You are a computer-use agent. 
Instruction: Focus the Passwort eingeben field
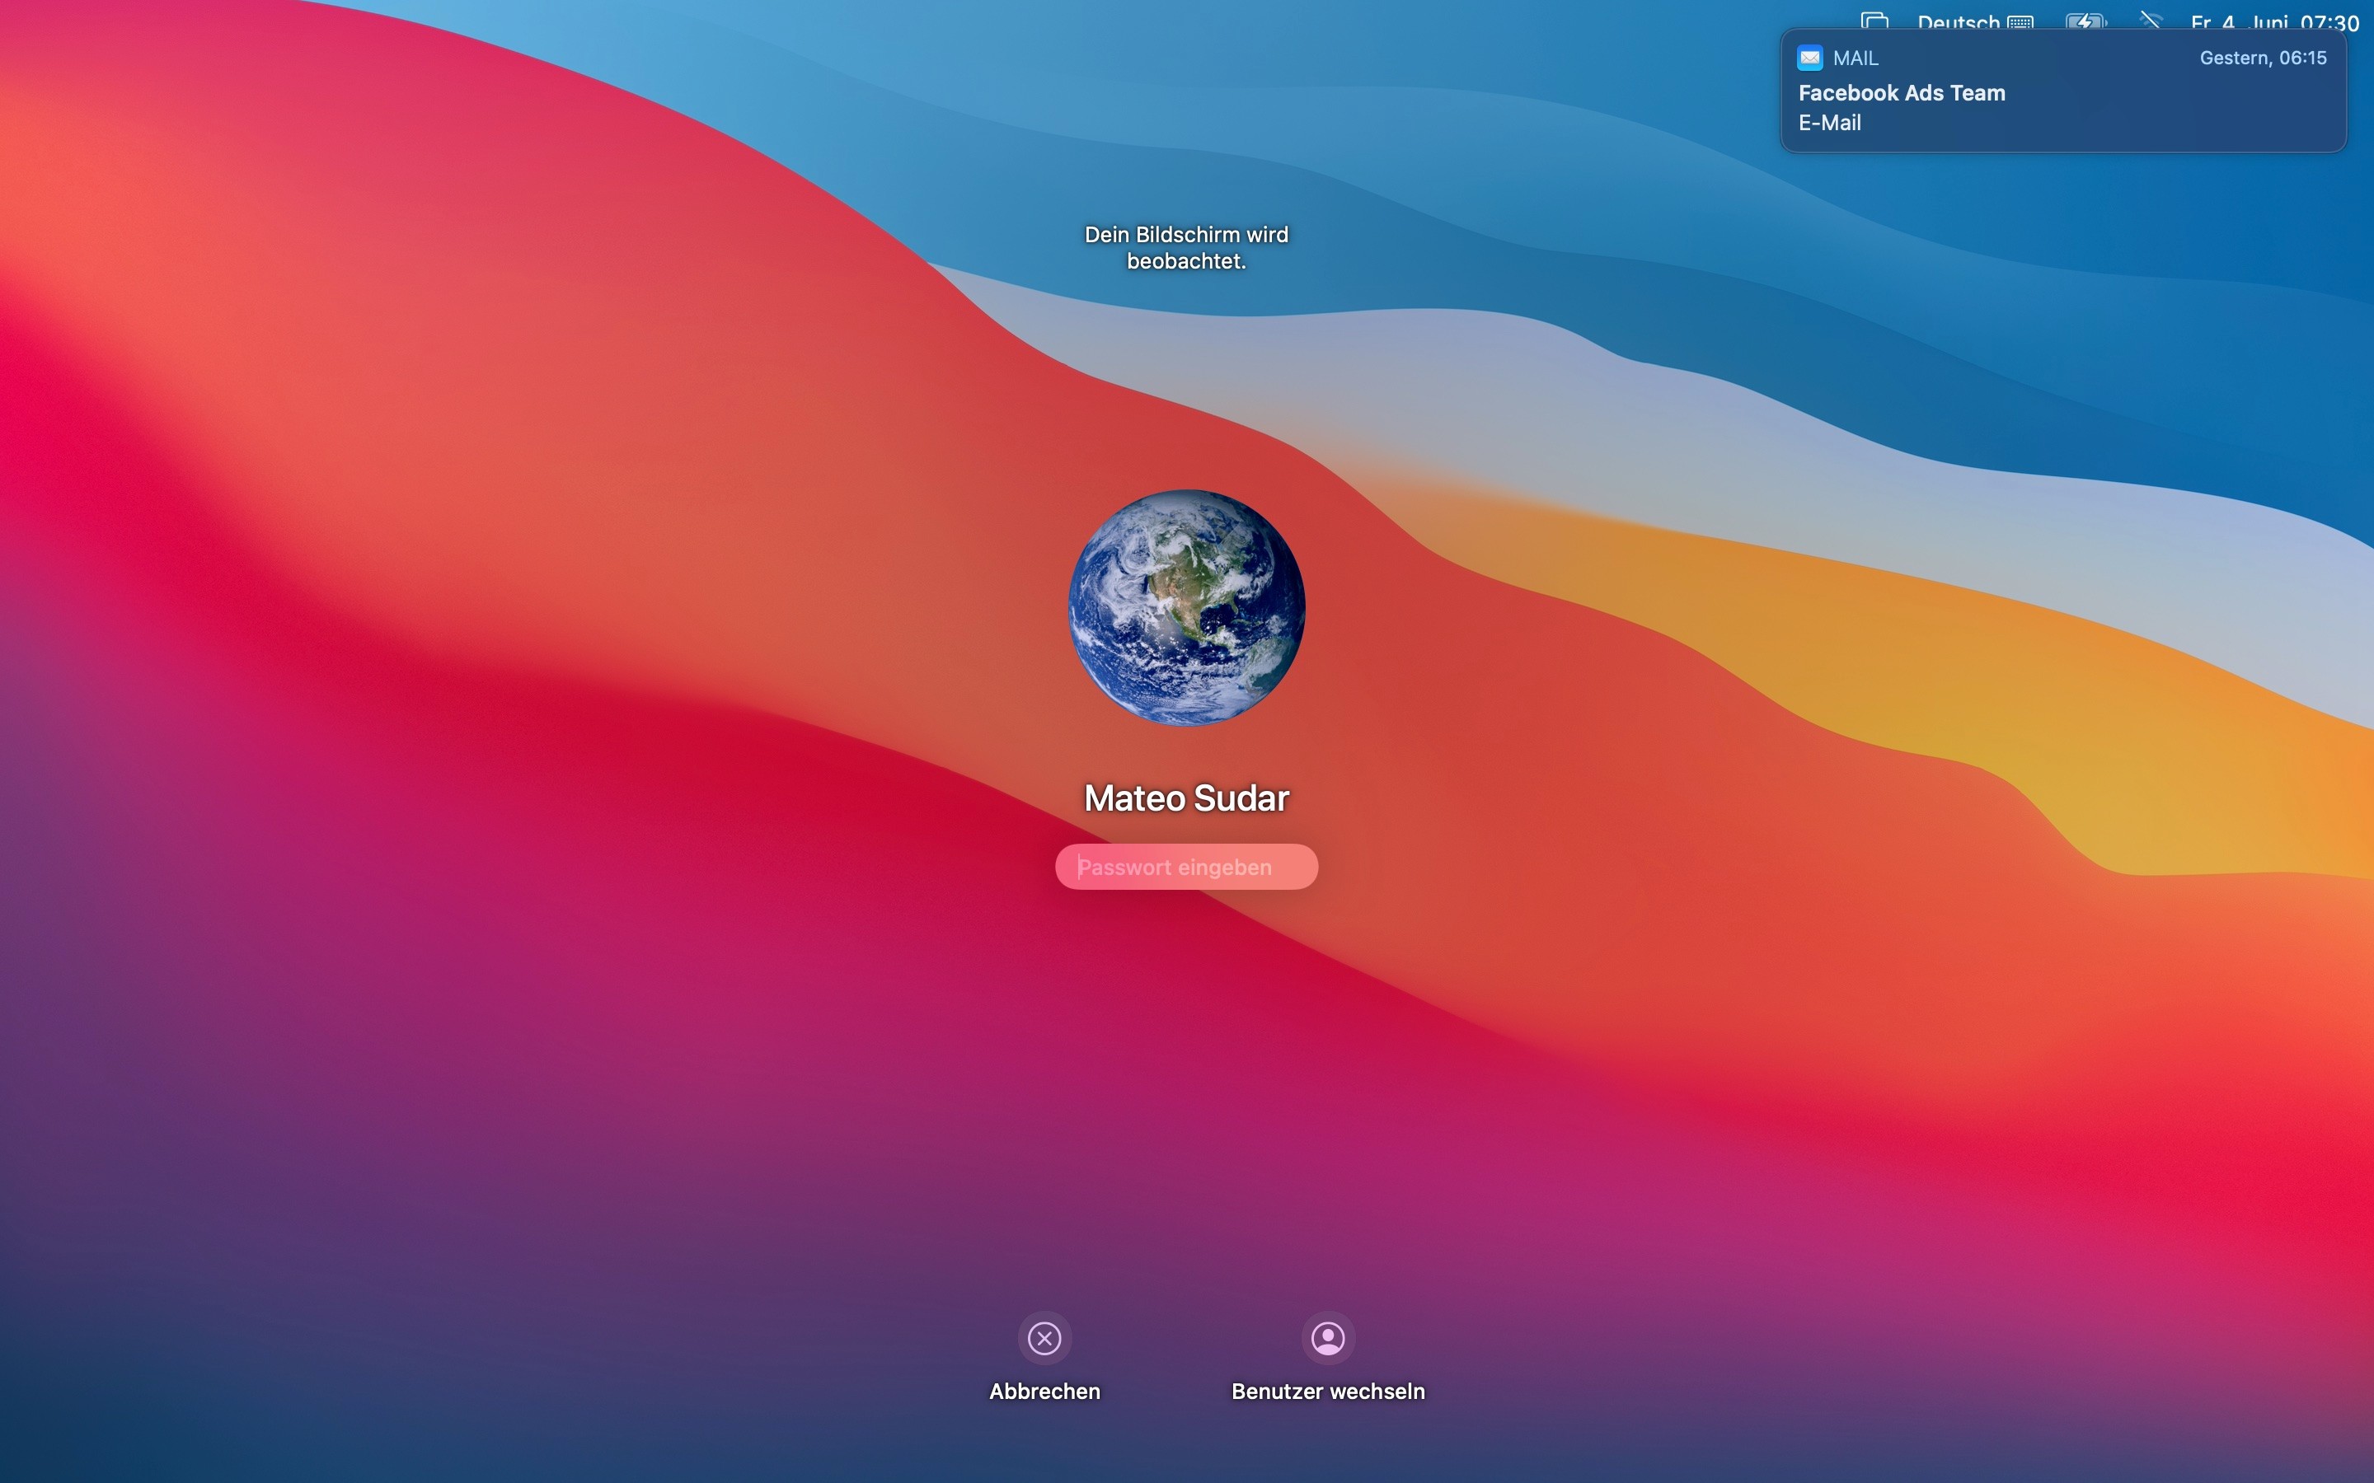coord(1186,867)
